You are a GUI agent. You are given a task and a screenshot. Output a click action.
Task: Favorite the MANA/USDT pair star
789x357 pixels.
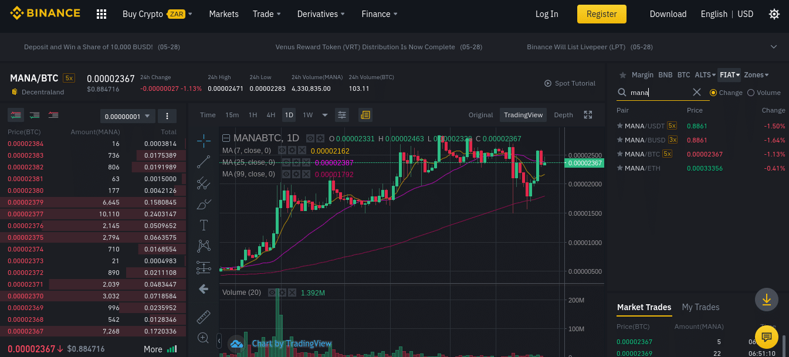619,125
